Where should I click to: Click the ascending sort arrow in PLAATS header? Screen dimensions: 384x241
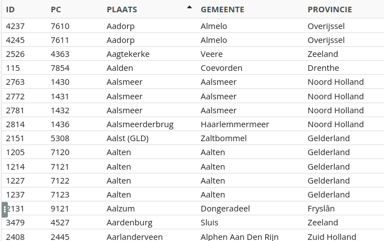[189, 7]
